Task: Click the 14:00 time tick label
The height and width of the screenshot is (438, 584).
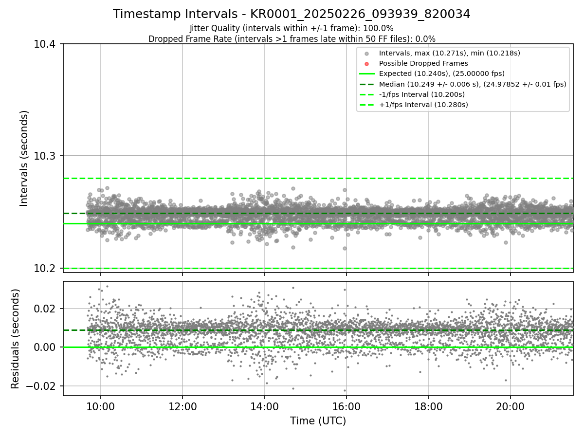Action: (x=264, y=406)
